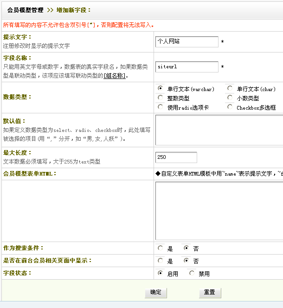Choose 否 for 前台会员相关页面中显示
Image resolution: width=283 pixels, height=308 pixels.
tap(187, 261)
